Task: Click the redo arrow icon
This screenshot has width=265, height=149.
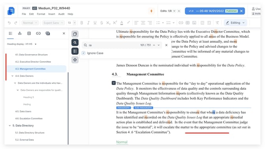Action: coord(16,23)
